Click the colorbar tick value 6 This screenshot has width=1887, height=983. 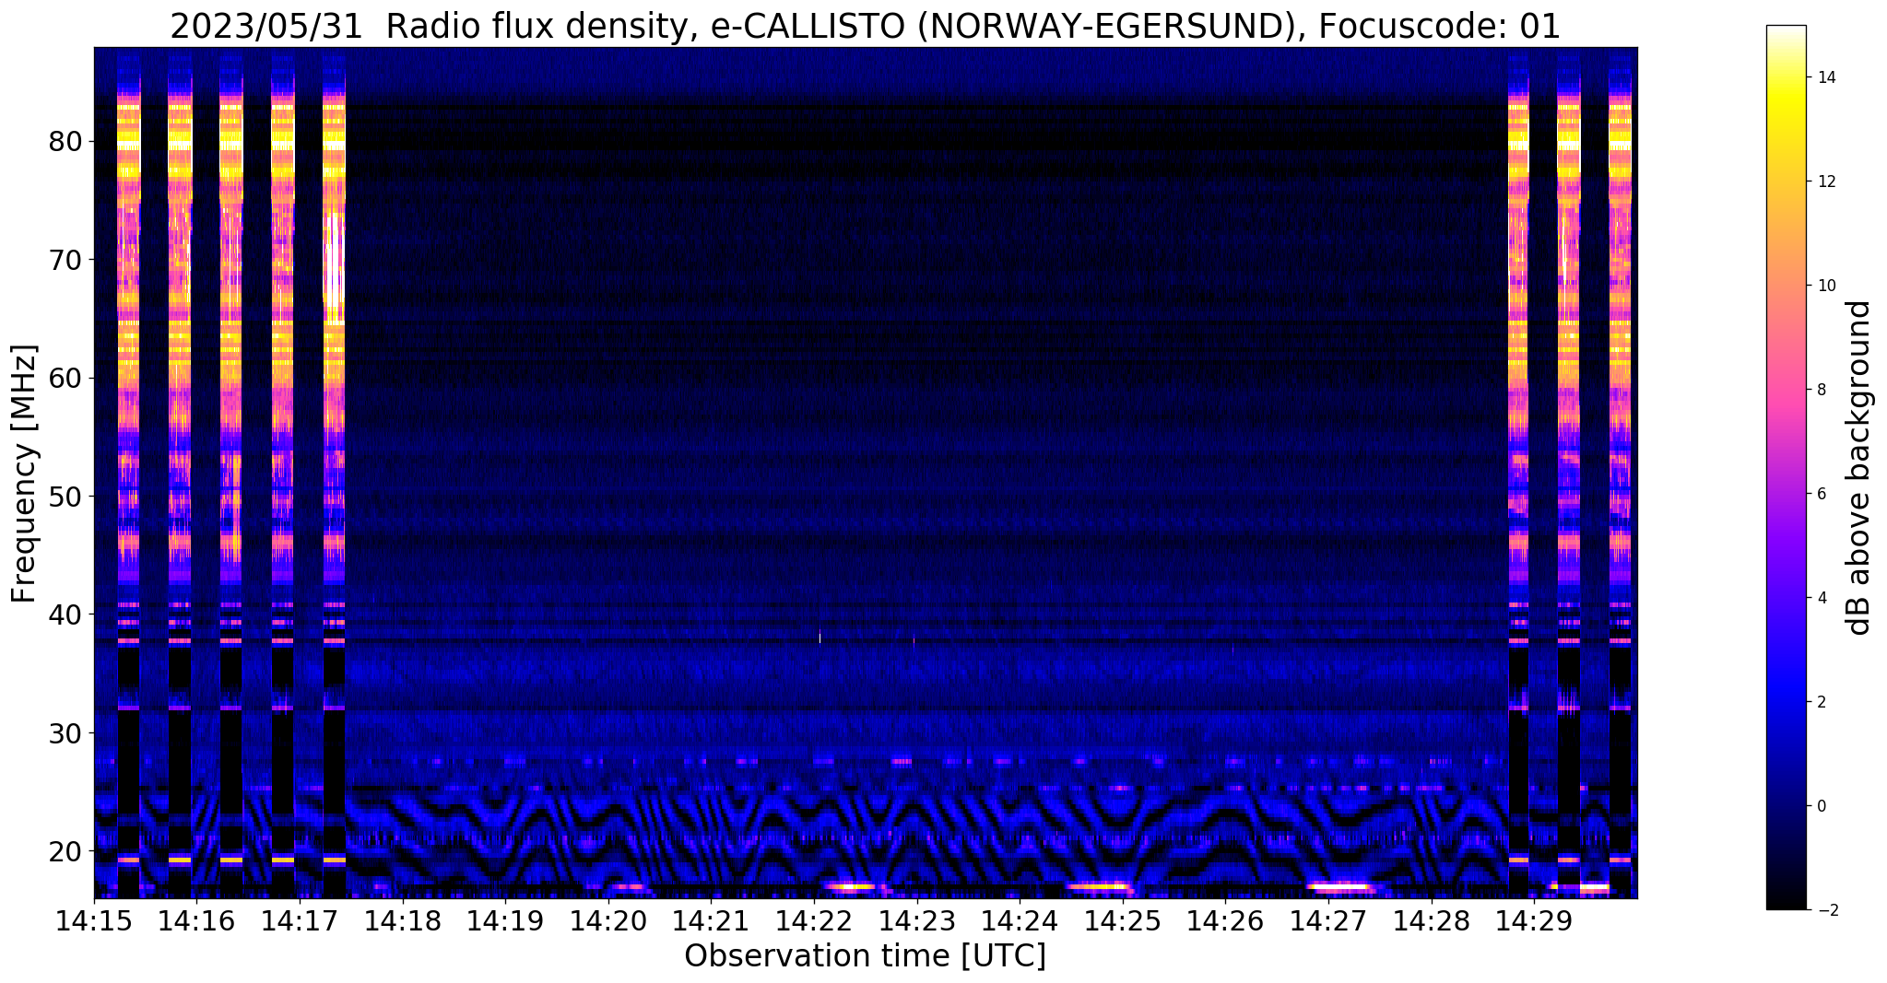pyautogui.click(x=1820, y=494)
